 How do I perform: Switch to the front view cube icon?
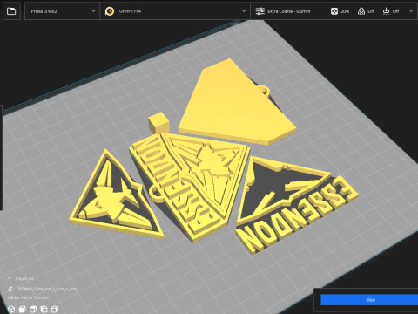click(x=23, y=309)
